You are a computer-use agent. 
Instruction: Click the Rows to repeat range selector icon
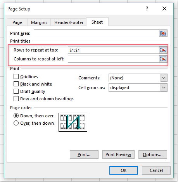163,50
